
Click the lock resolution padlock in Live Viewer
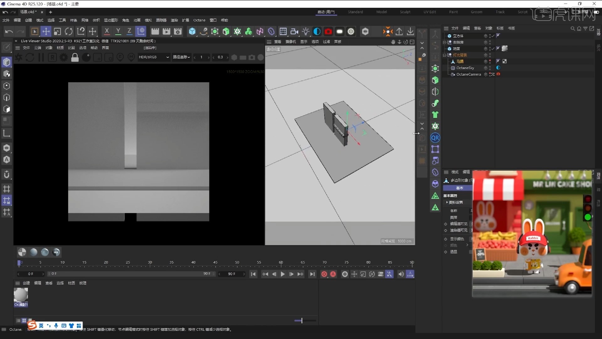75,57
